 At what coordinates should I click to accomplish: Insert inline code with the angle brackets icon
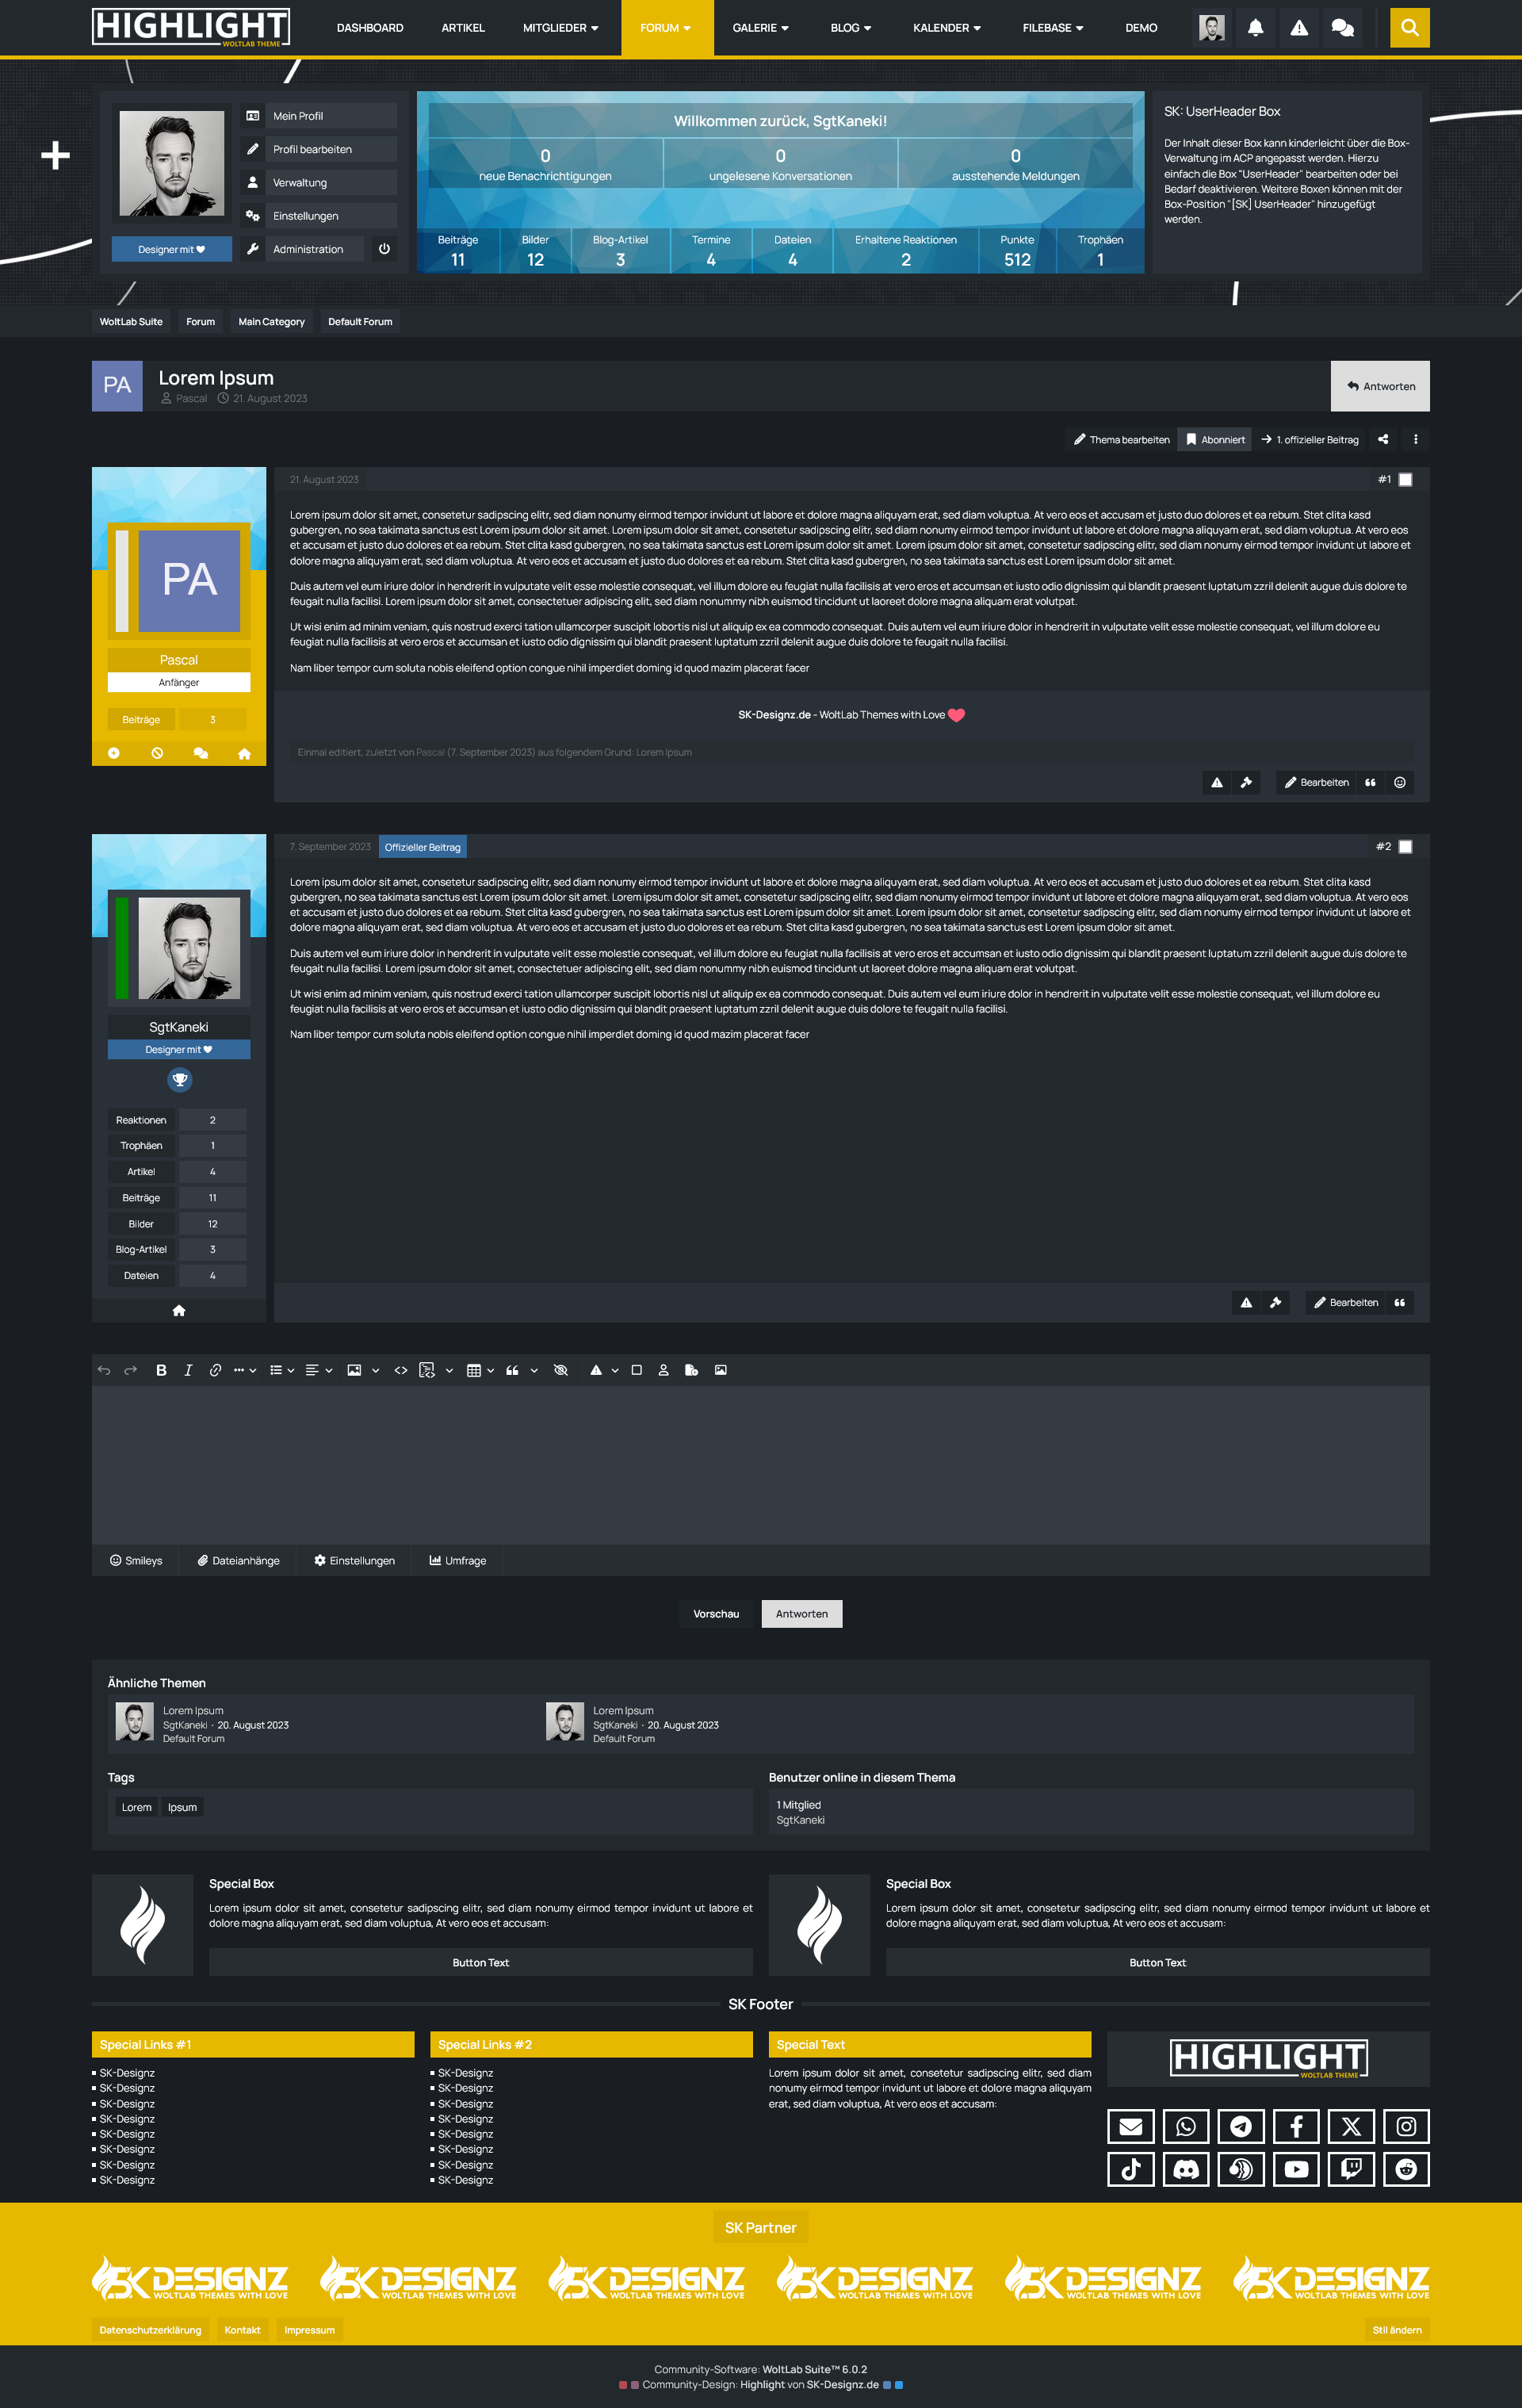click(x=401, y=1370)
